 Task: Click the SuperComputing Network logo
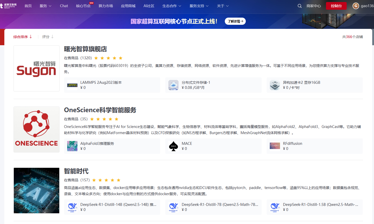(x=8, y=6)
